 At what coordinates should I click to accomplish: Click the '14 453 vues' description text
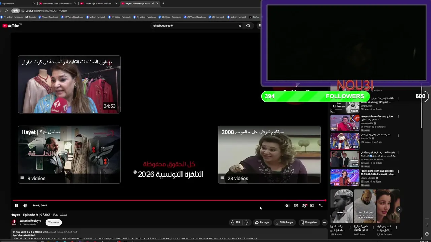click(x=19, y=232)
